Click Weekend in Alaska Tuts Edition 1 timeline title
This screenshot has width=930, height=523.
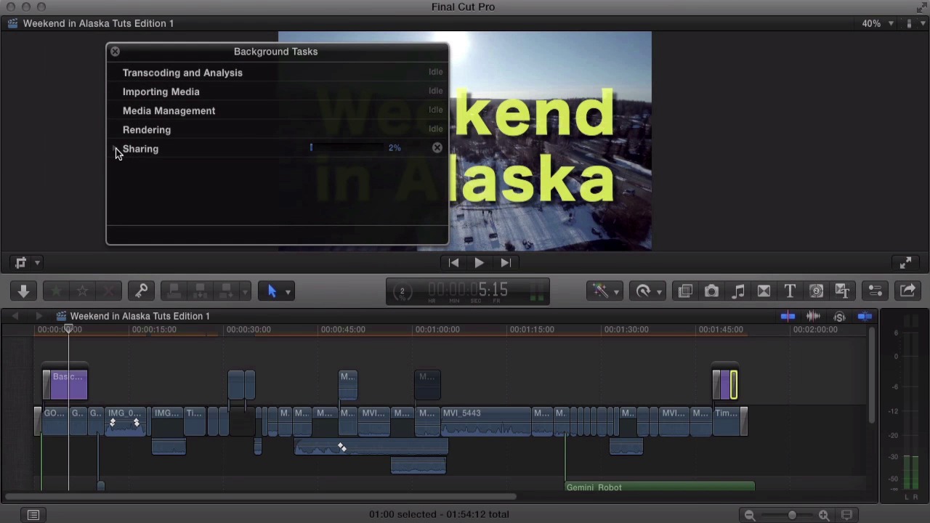coord(139,316)
